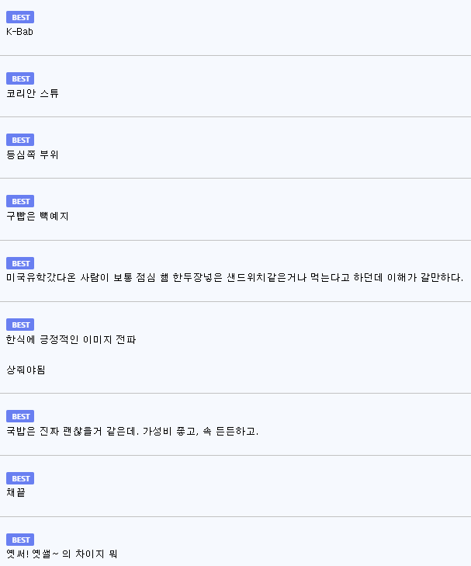Screen dimensions: 471x566
Task: Click the BEST badge above 국밥은 진짜 comment
Action: click(20, 417)
